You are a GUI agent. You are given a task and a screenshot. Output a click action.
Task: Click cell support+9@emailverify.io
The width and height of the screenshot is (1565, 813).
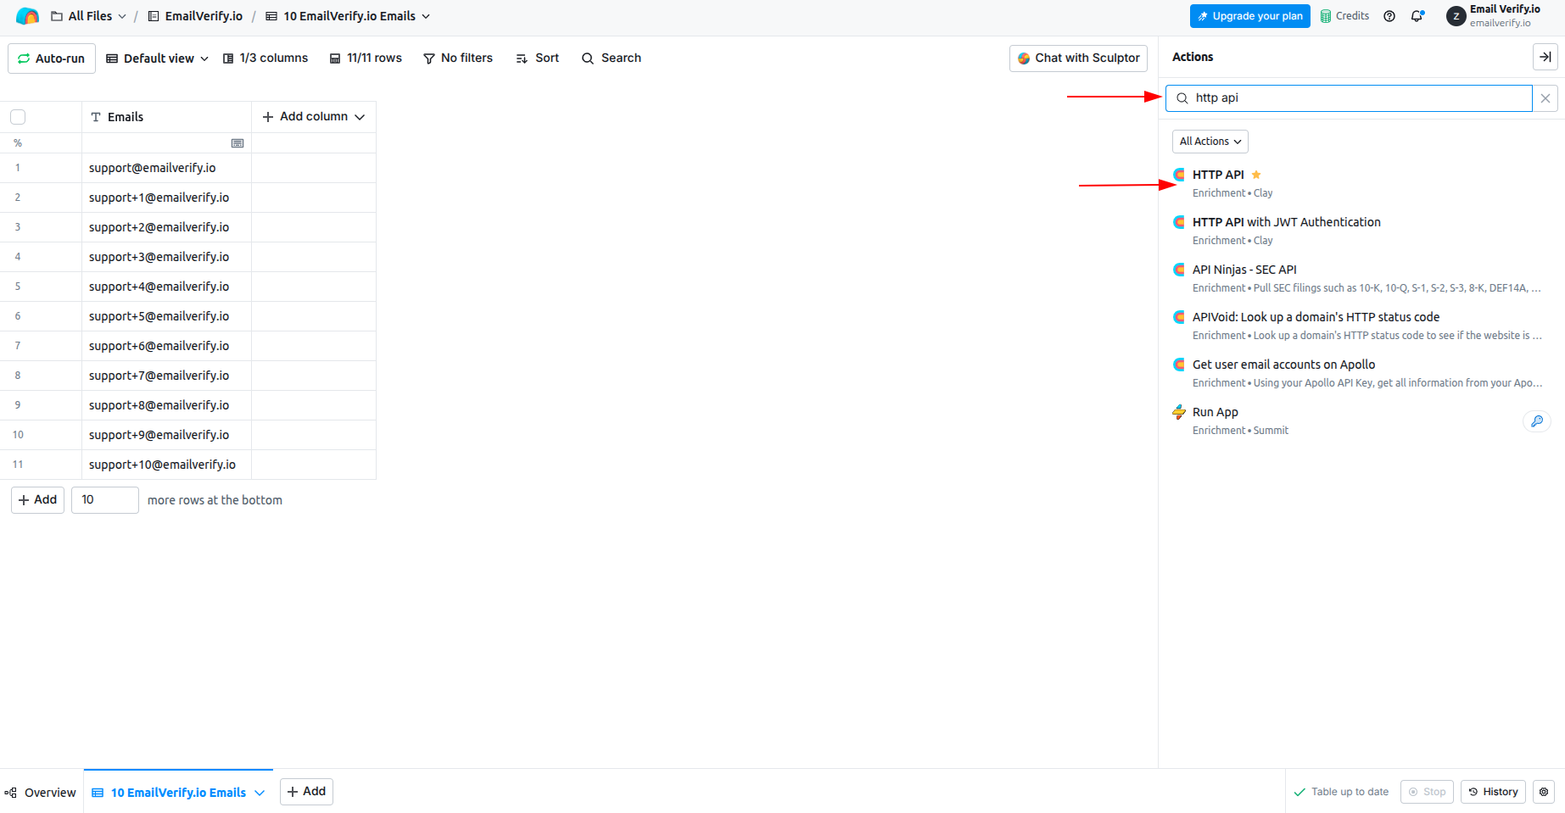(x=167, y=435)
